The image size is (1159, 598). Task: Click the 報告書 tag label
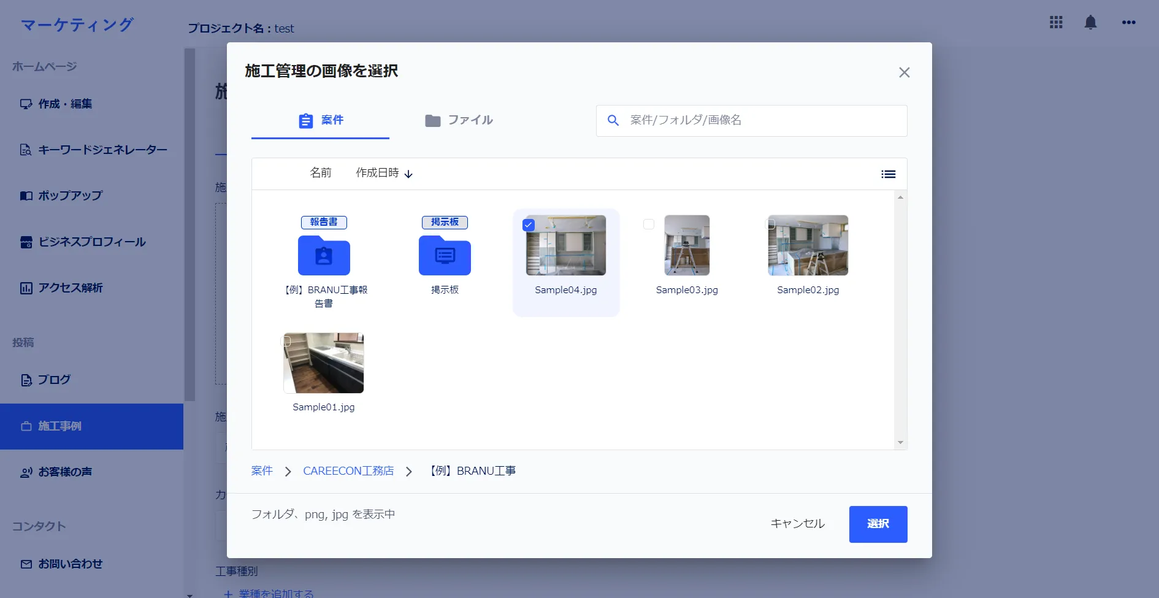(x=324, y=222)
